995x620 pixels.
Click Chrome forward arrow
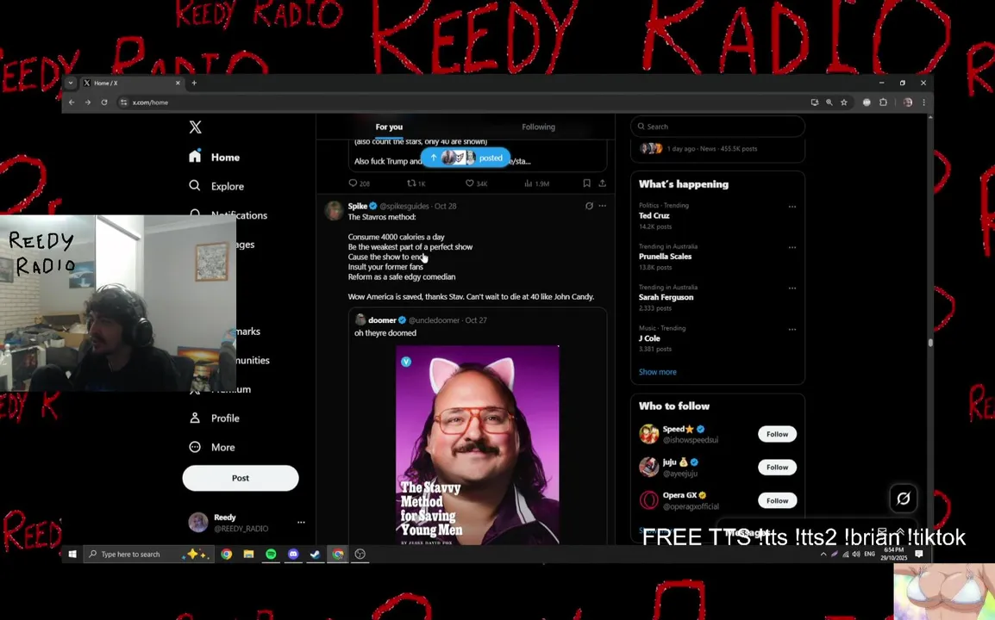click(88, 102)
